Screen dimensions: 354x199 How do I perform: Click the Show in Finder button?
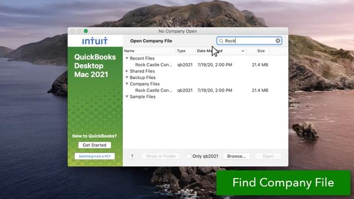161,156
